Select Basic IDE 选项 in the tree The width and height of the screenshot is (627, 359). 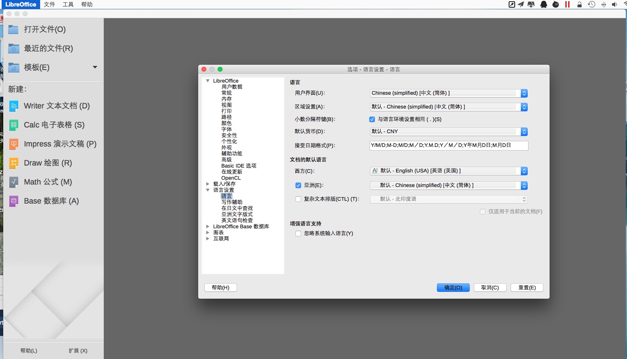click(239, 166)
